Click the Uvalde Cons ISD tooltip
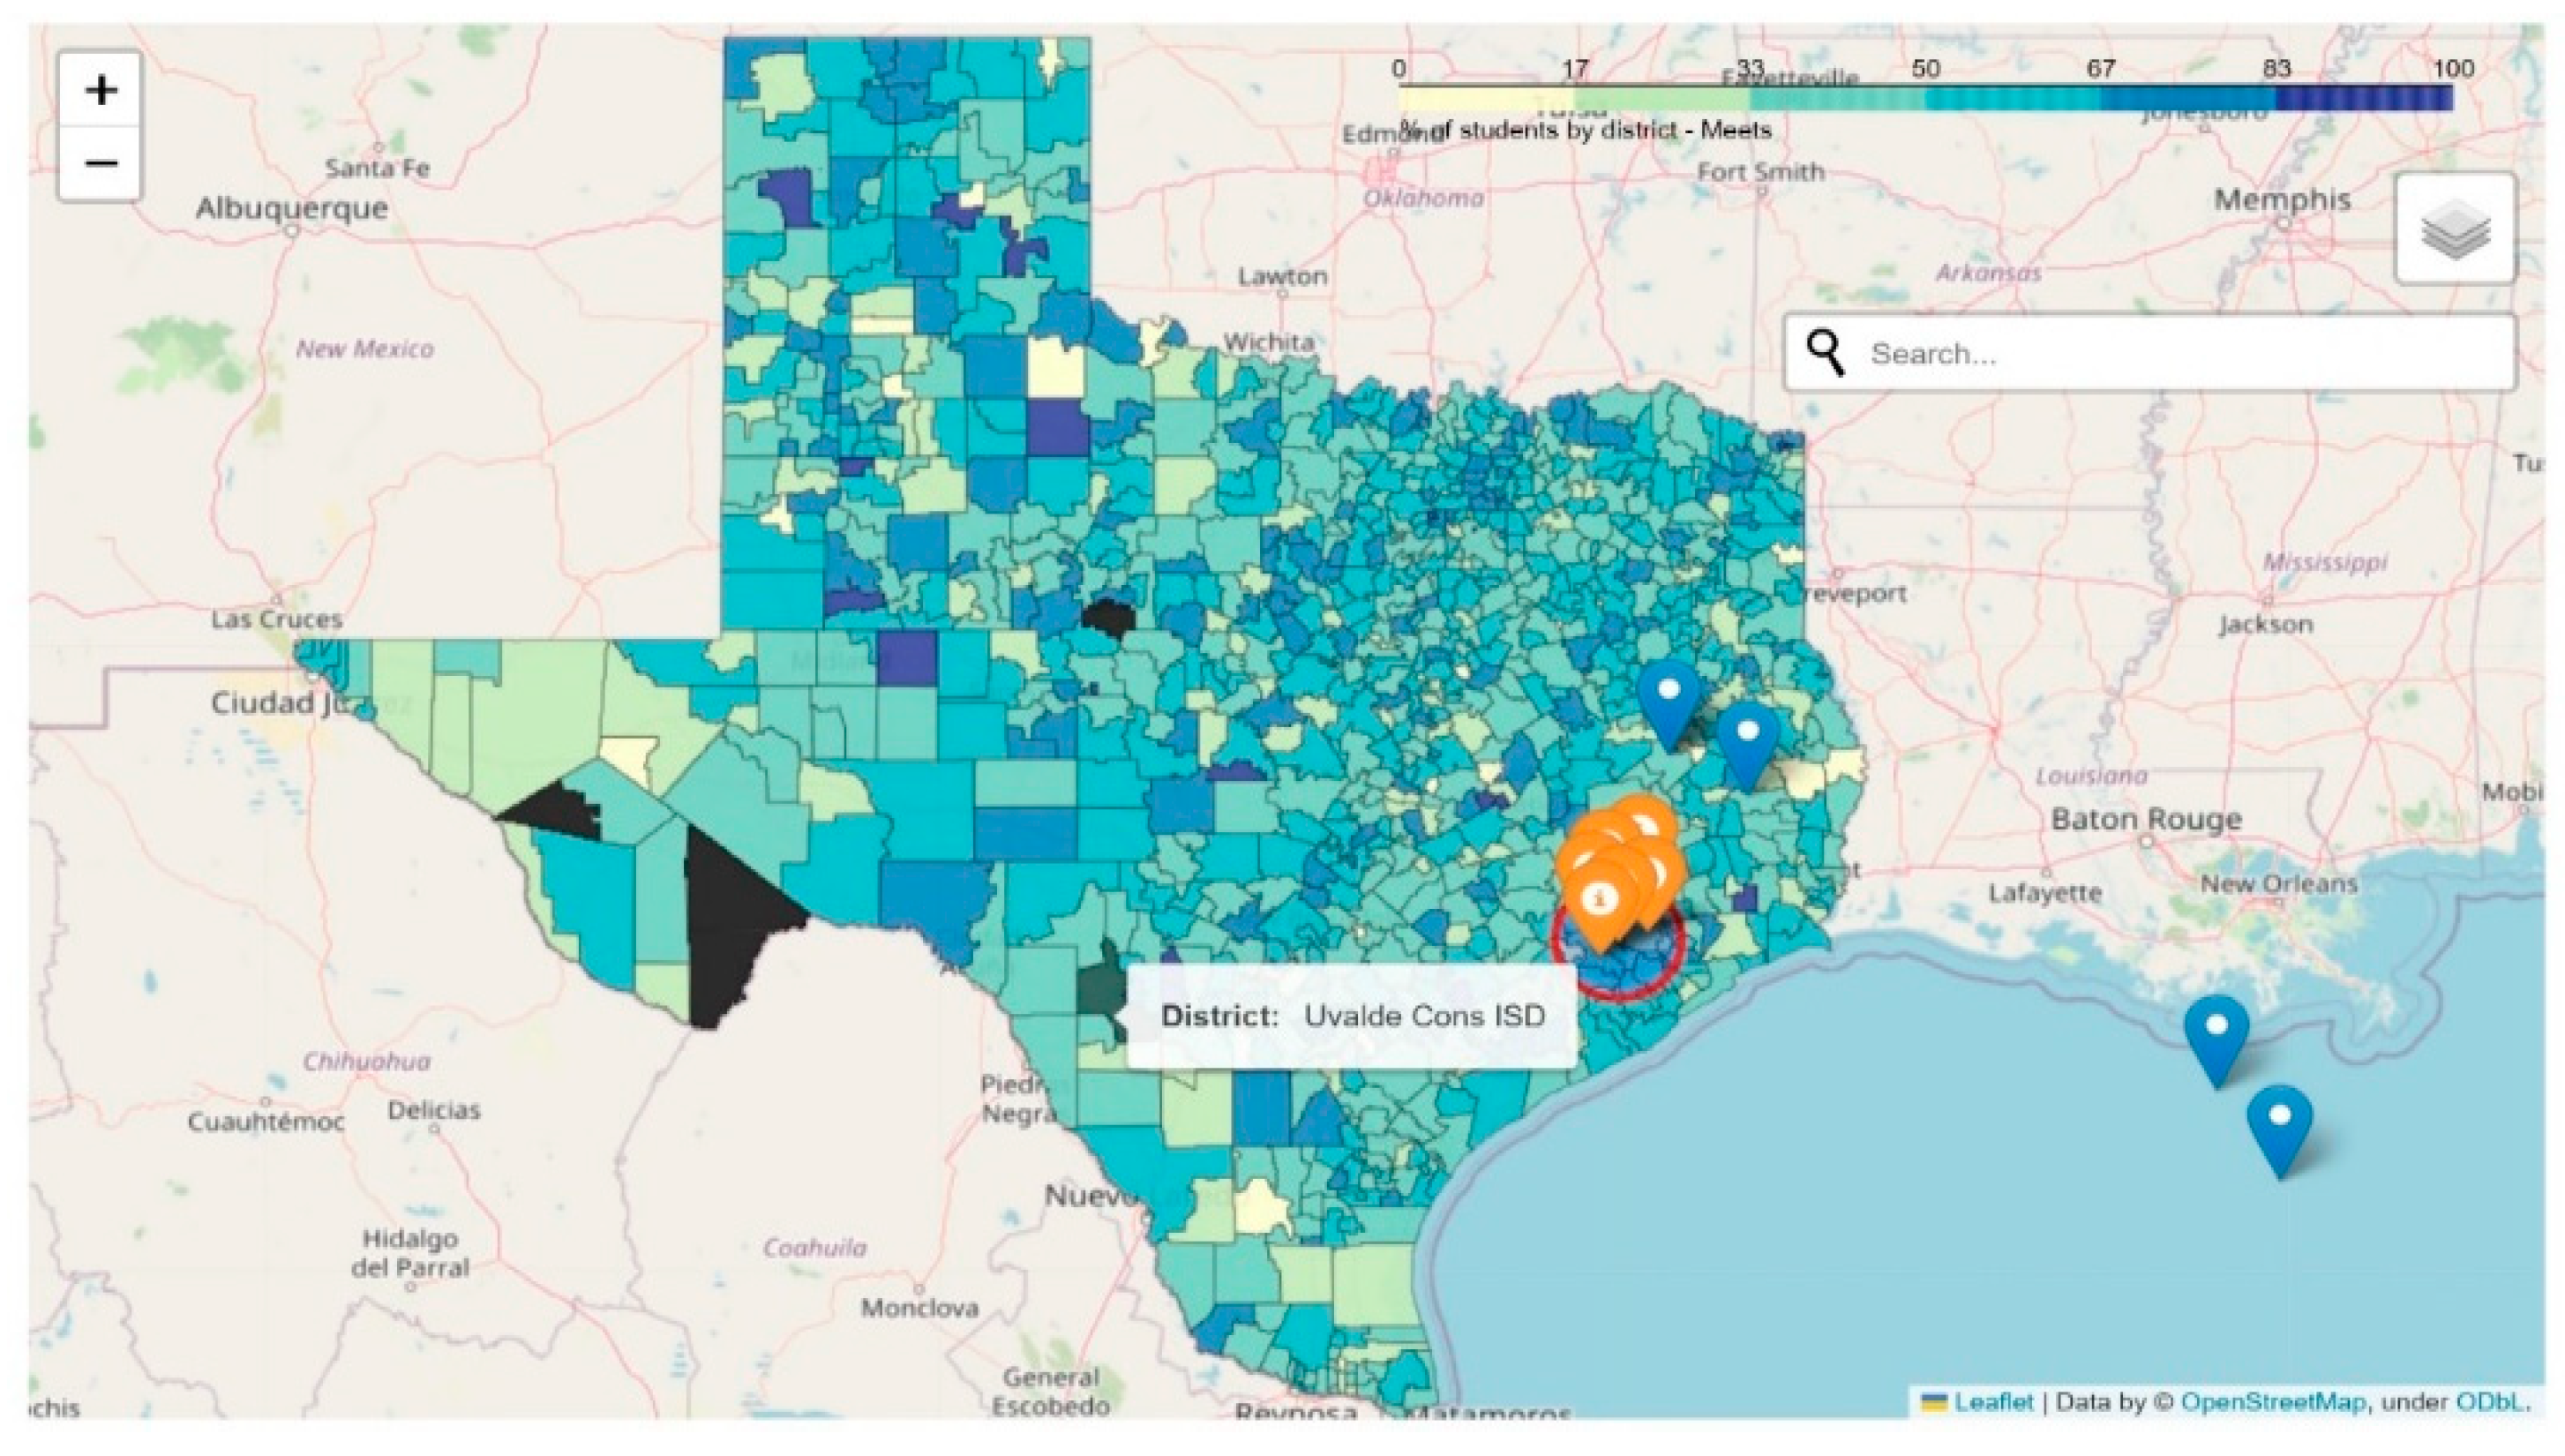This screenshot has width=2565, height=1456. (1351, 1016)
